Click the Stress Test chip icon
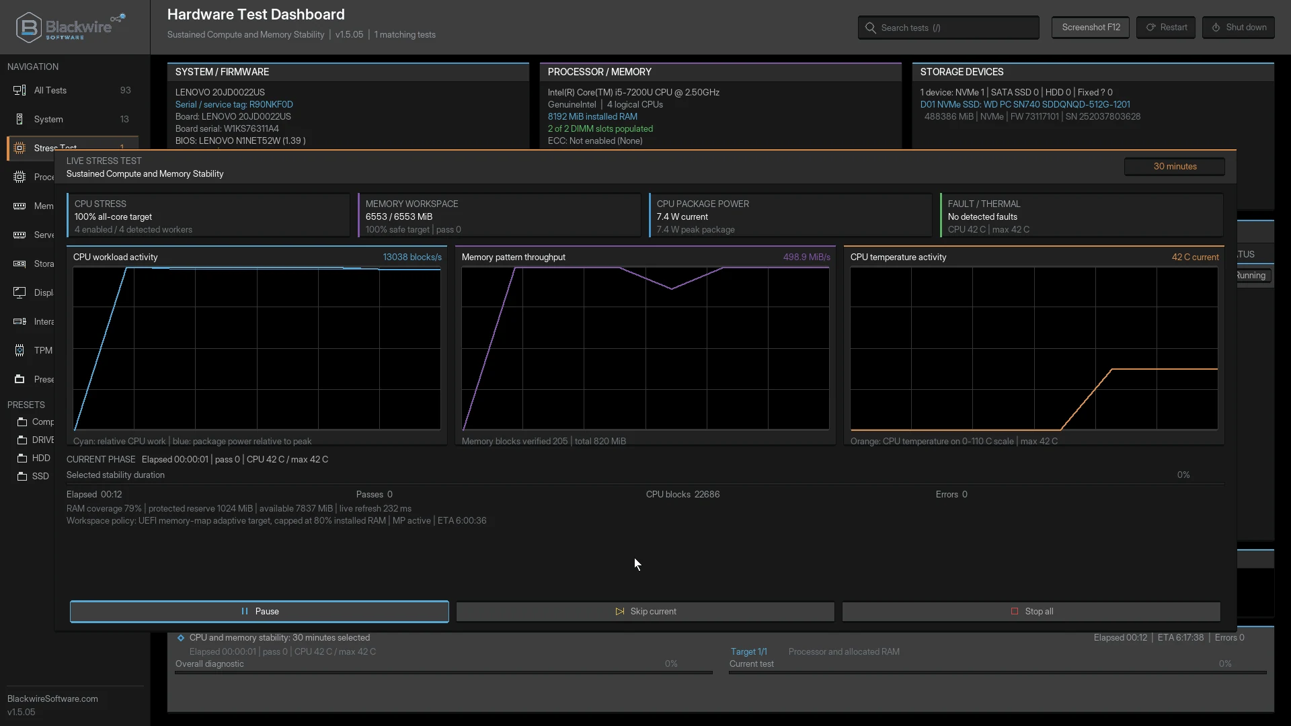This screenshot has height=726, width=1291. point(19,148)
